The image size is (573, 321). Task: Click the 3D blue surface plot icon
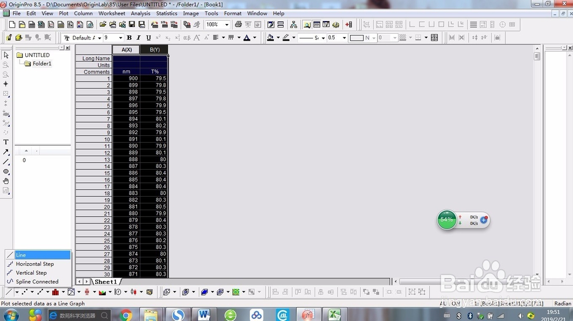(205, 292)
